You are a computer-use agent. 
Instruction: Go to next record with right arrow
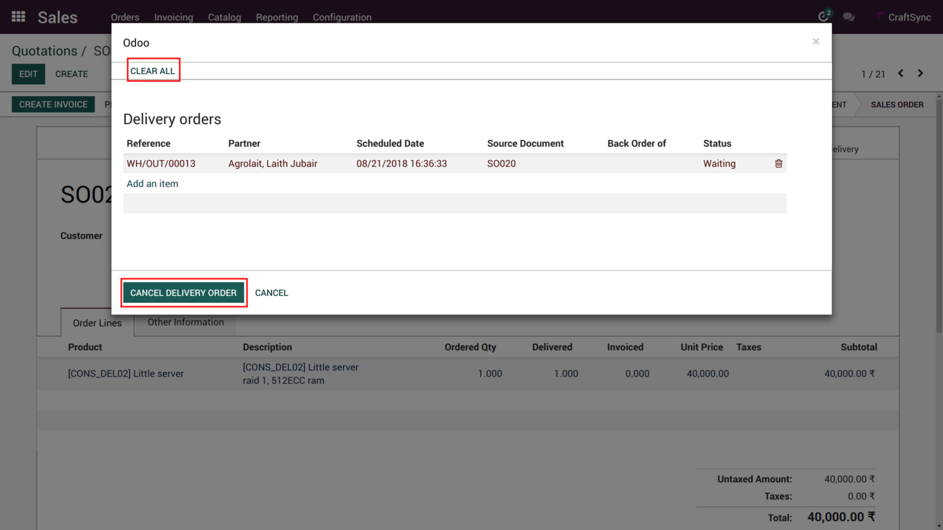(920, 73)
